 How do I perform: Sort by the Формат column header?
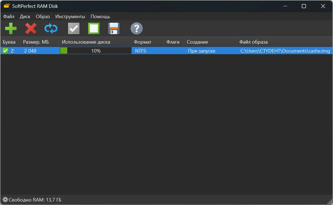(148, 42)
